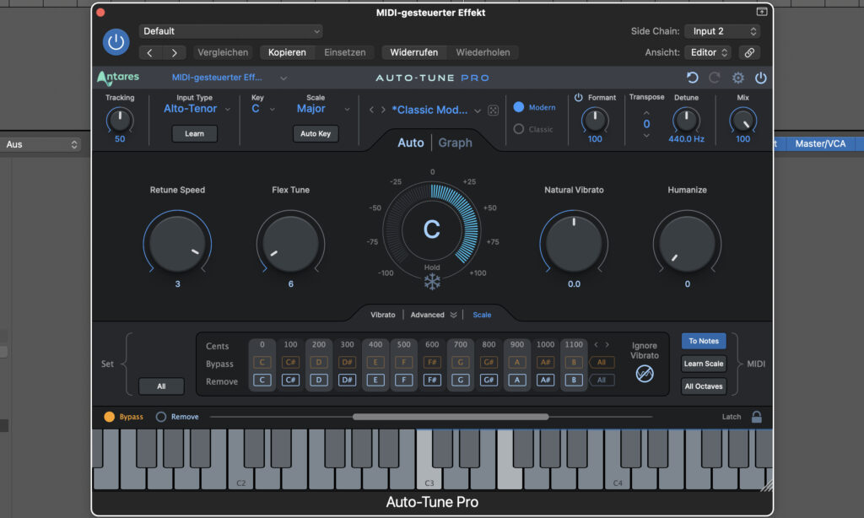Click the link chain icon button

point(749,52)
